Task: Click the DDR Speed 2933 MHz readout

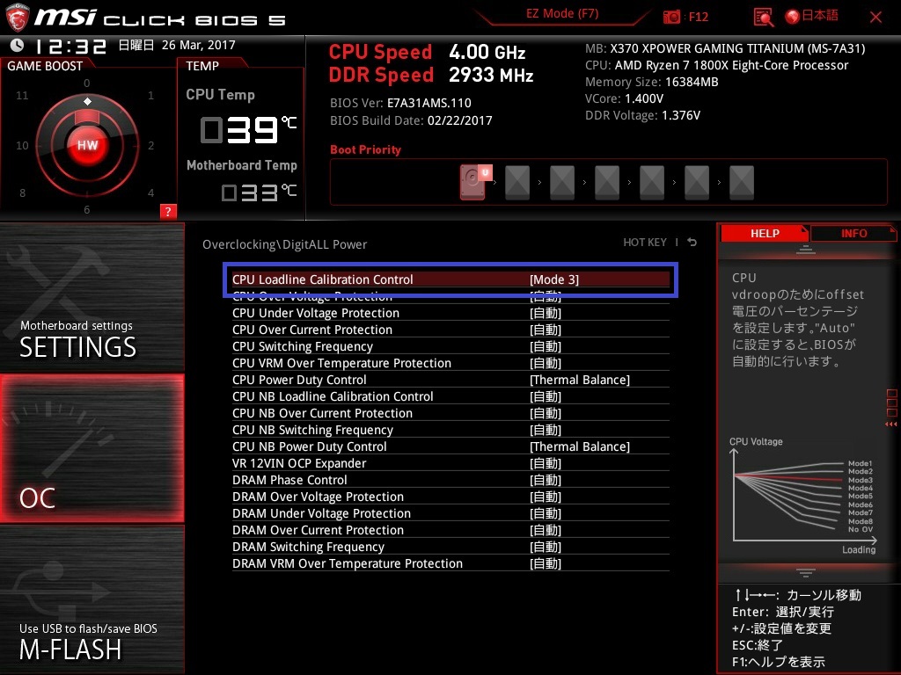Action: point(431,76)
